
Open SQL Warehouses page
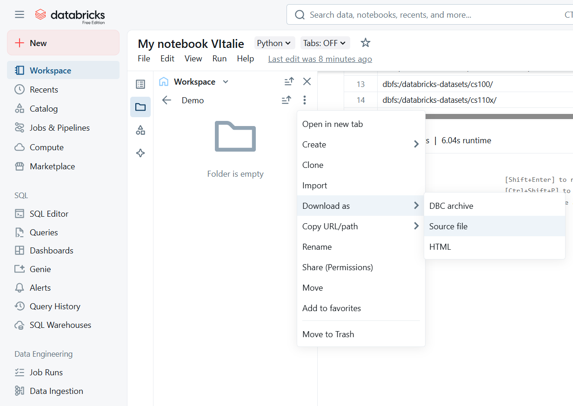[63, 325]
